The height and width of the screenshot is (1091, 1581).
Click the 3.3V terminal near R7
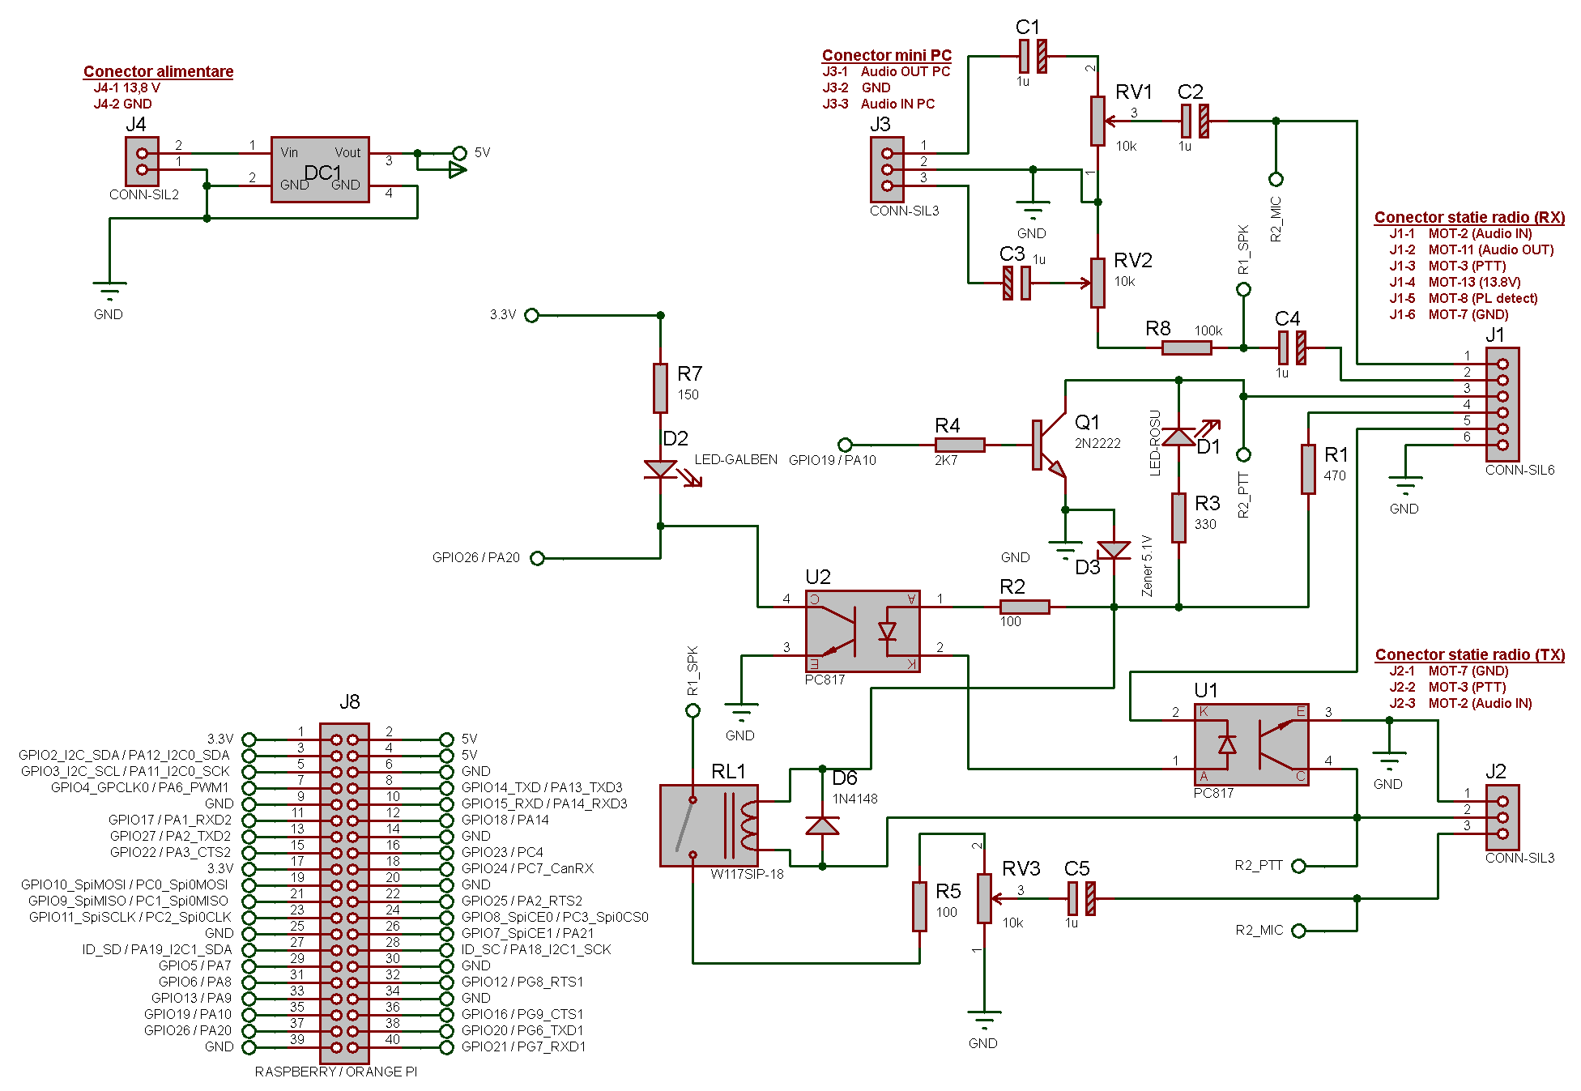(x=531, y=315)
